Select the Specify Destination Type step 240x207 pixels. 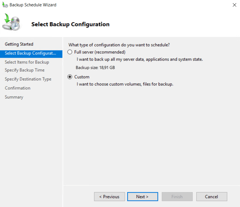point(28,79)
